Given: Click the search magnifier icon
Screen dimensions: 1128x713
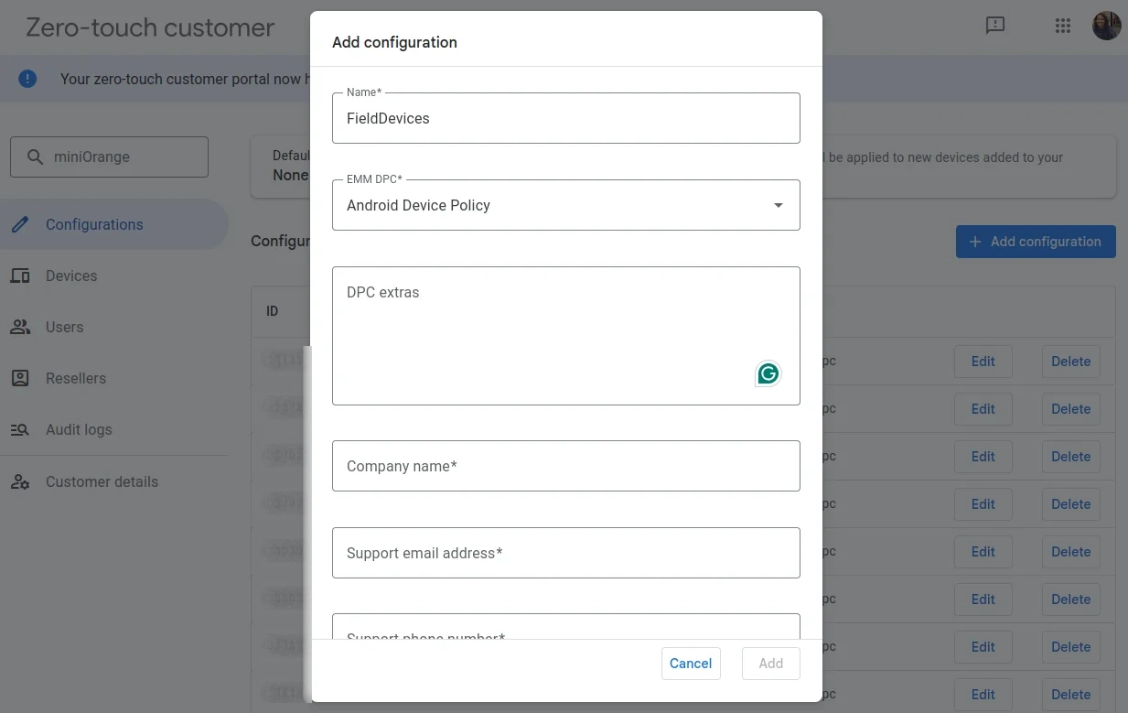Looking at the screenshot, I should tap(34, 157).
